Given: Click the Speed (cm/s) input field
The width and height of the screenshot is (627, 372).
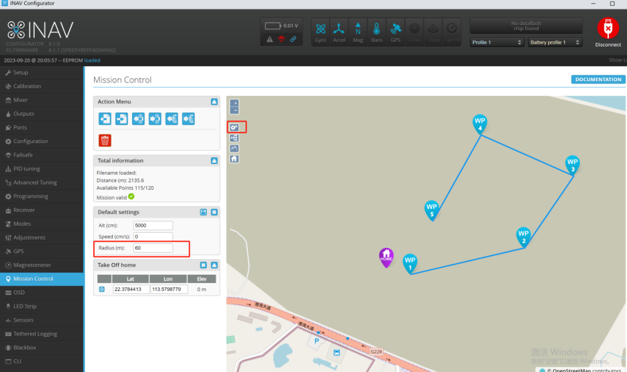Looking at the screenshot, I should point(152,237).
